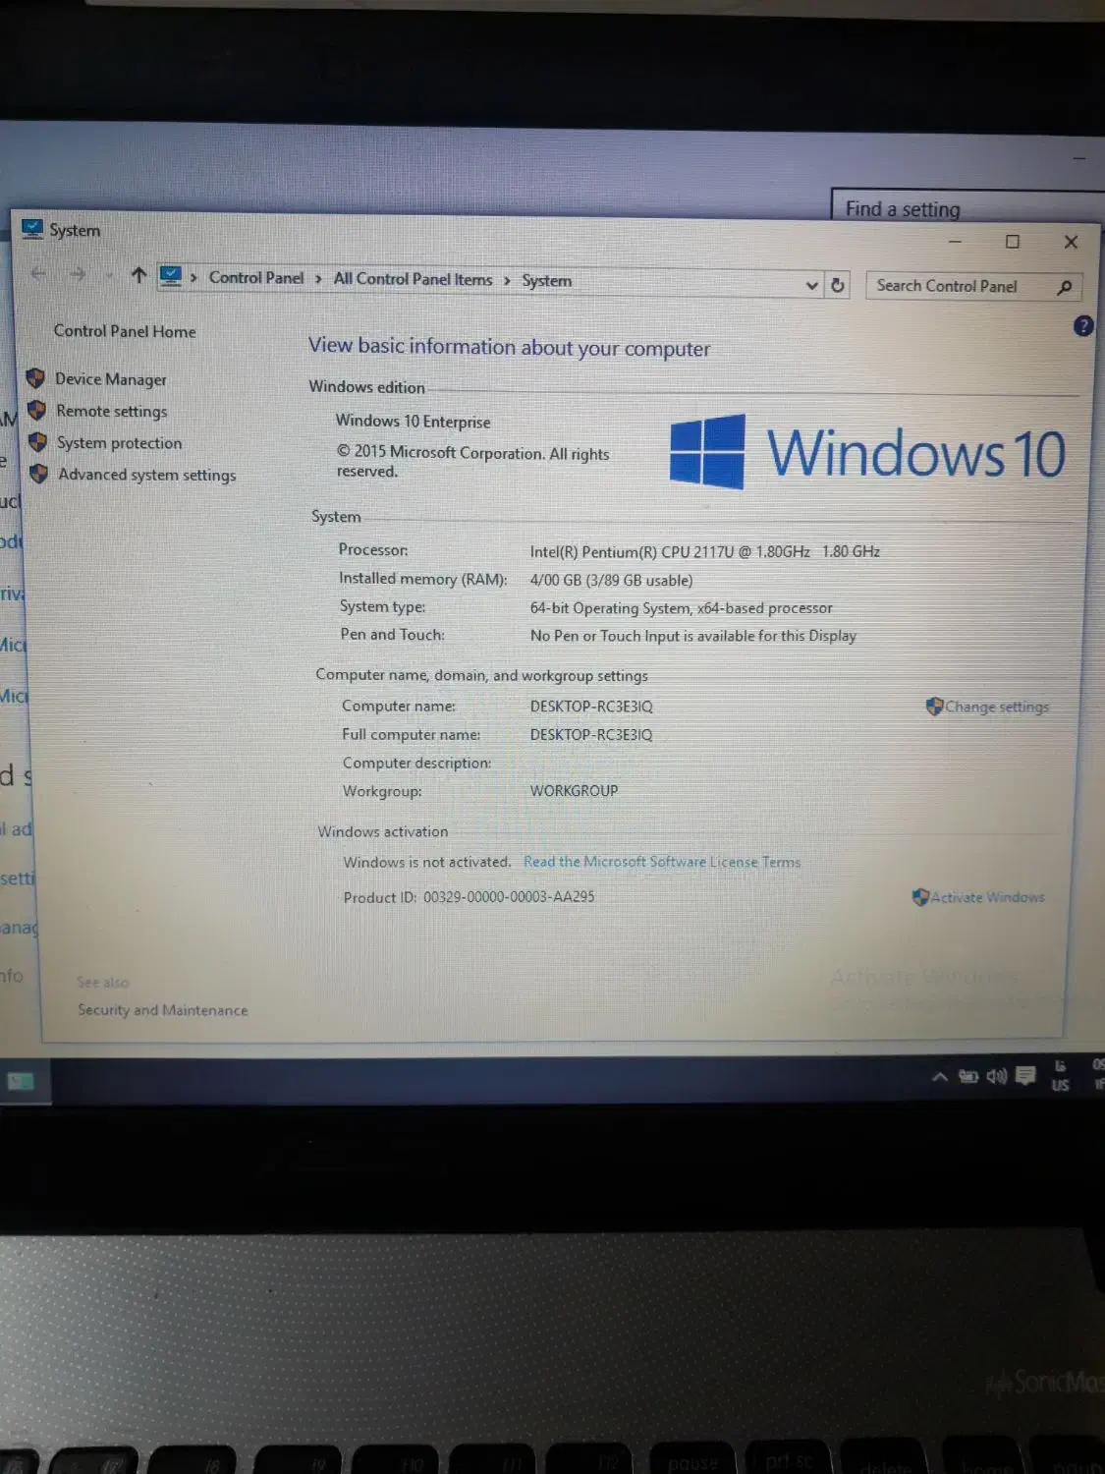Click Change settings for computer name
Image resolution: width=1105 pixels, height=1474 pixels.
(997, 707)
